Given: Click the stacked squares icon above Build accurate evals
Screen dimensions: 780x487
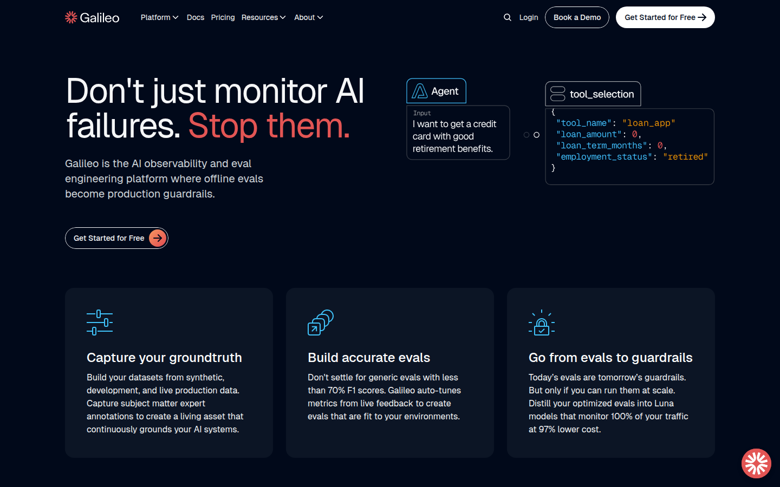Looking at the screenshot, I should 321,323.
